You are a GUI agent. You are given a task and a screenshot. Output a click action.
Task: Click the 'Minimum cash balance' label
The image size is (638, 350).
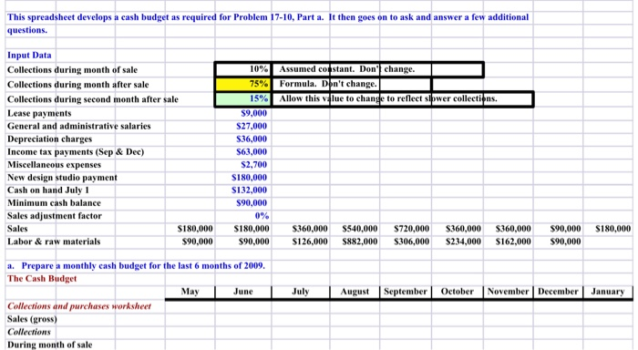pyautogui.click(x=54, y=202)
